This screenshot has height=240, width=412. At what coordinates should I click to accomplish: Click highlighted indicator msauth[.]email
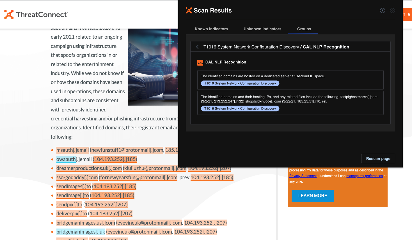72,150
